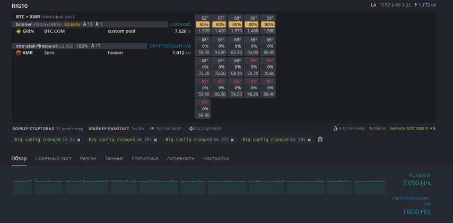Viewport: 453px width, 223px height.
Task: Open the Полетный лист tab
Action: [x=53, y=159]
